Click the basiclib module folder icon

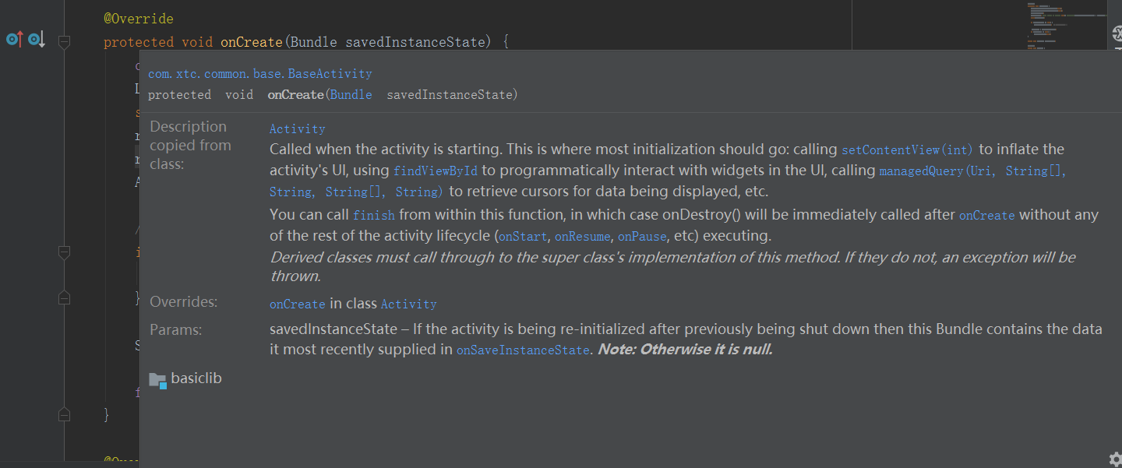tap(157, 380)
